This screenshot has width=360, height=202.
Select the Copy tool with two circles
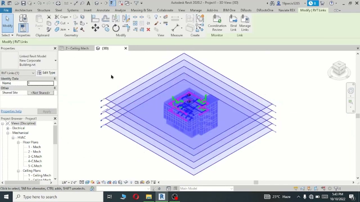[x=106, y=28]
